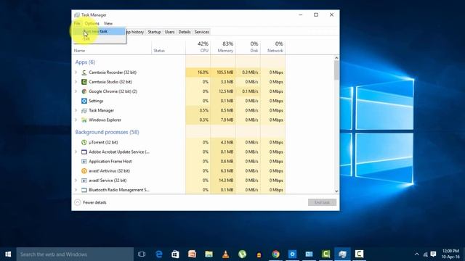Switch to the App history tab
Screen dimensions: 465x261
(x=135, y=32)
